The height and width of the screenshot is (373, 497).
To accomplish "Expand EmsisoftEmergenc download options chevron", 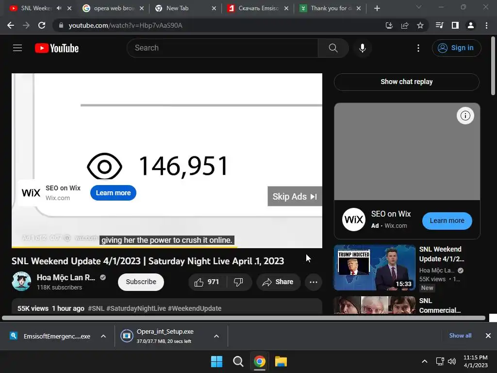I will pos(103,336).
